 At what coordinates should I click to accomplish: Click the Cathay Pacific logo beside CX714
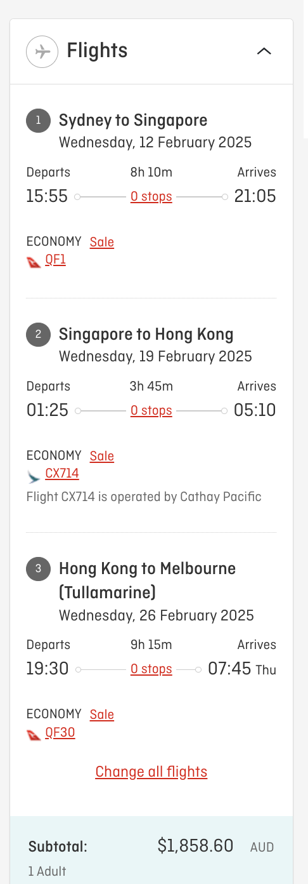[x=34, y=476]
